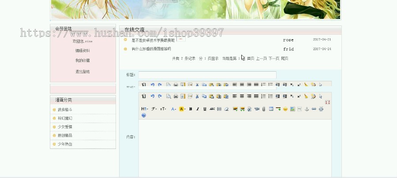Click inside the 内容 editor text area
The image size is (397, 178).
pyautogui.click(x=235, y=149)
